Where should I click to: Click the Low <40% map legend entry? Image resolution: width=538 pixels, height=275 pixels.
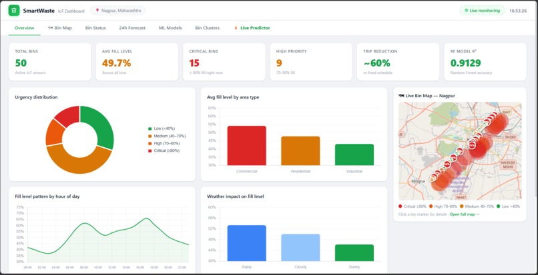click(508, 206)
